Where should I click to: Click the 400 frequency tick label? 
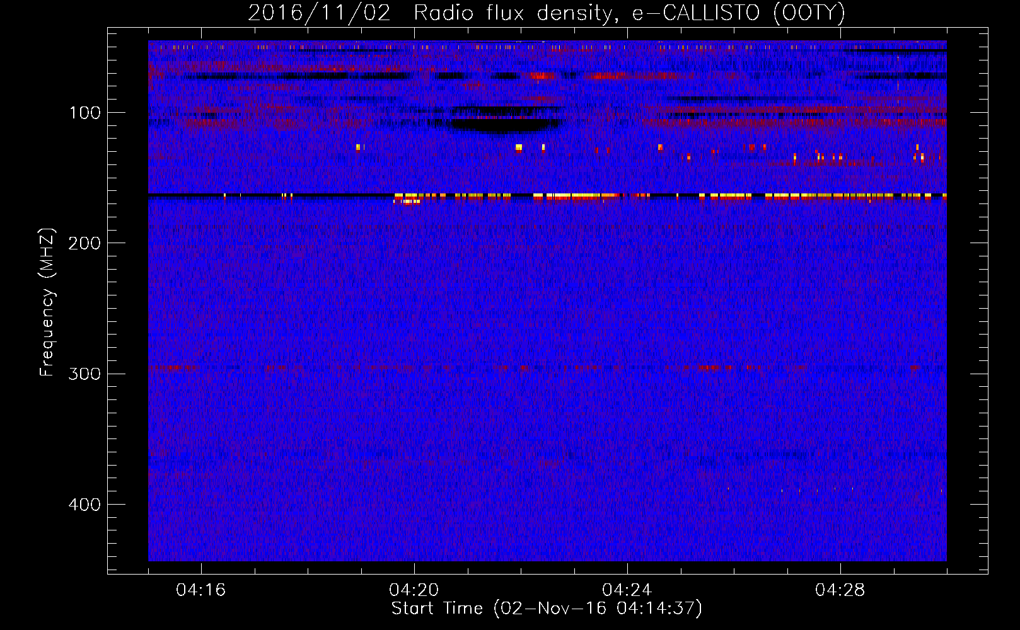(x=84, y=505)
